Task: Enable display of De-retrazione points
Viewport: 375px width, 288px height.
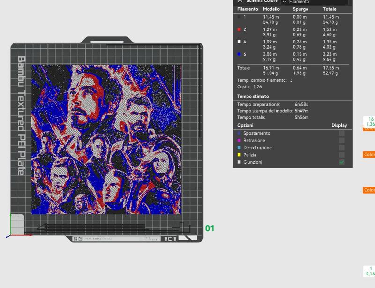Action: (342, 147)
